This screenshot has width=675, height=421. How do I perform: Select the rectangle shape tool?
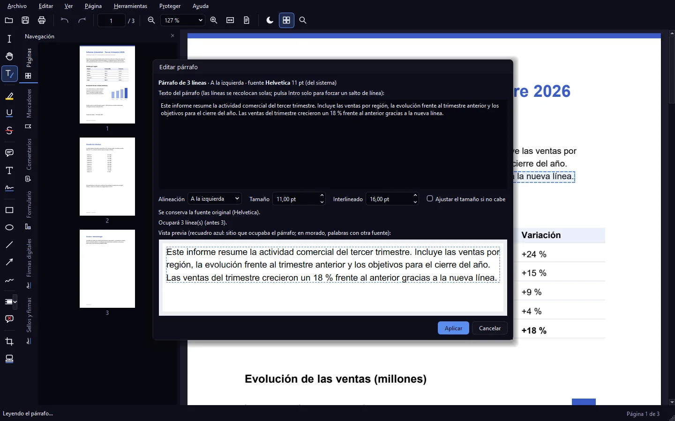coord(9,210)
